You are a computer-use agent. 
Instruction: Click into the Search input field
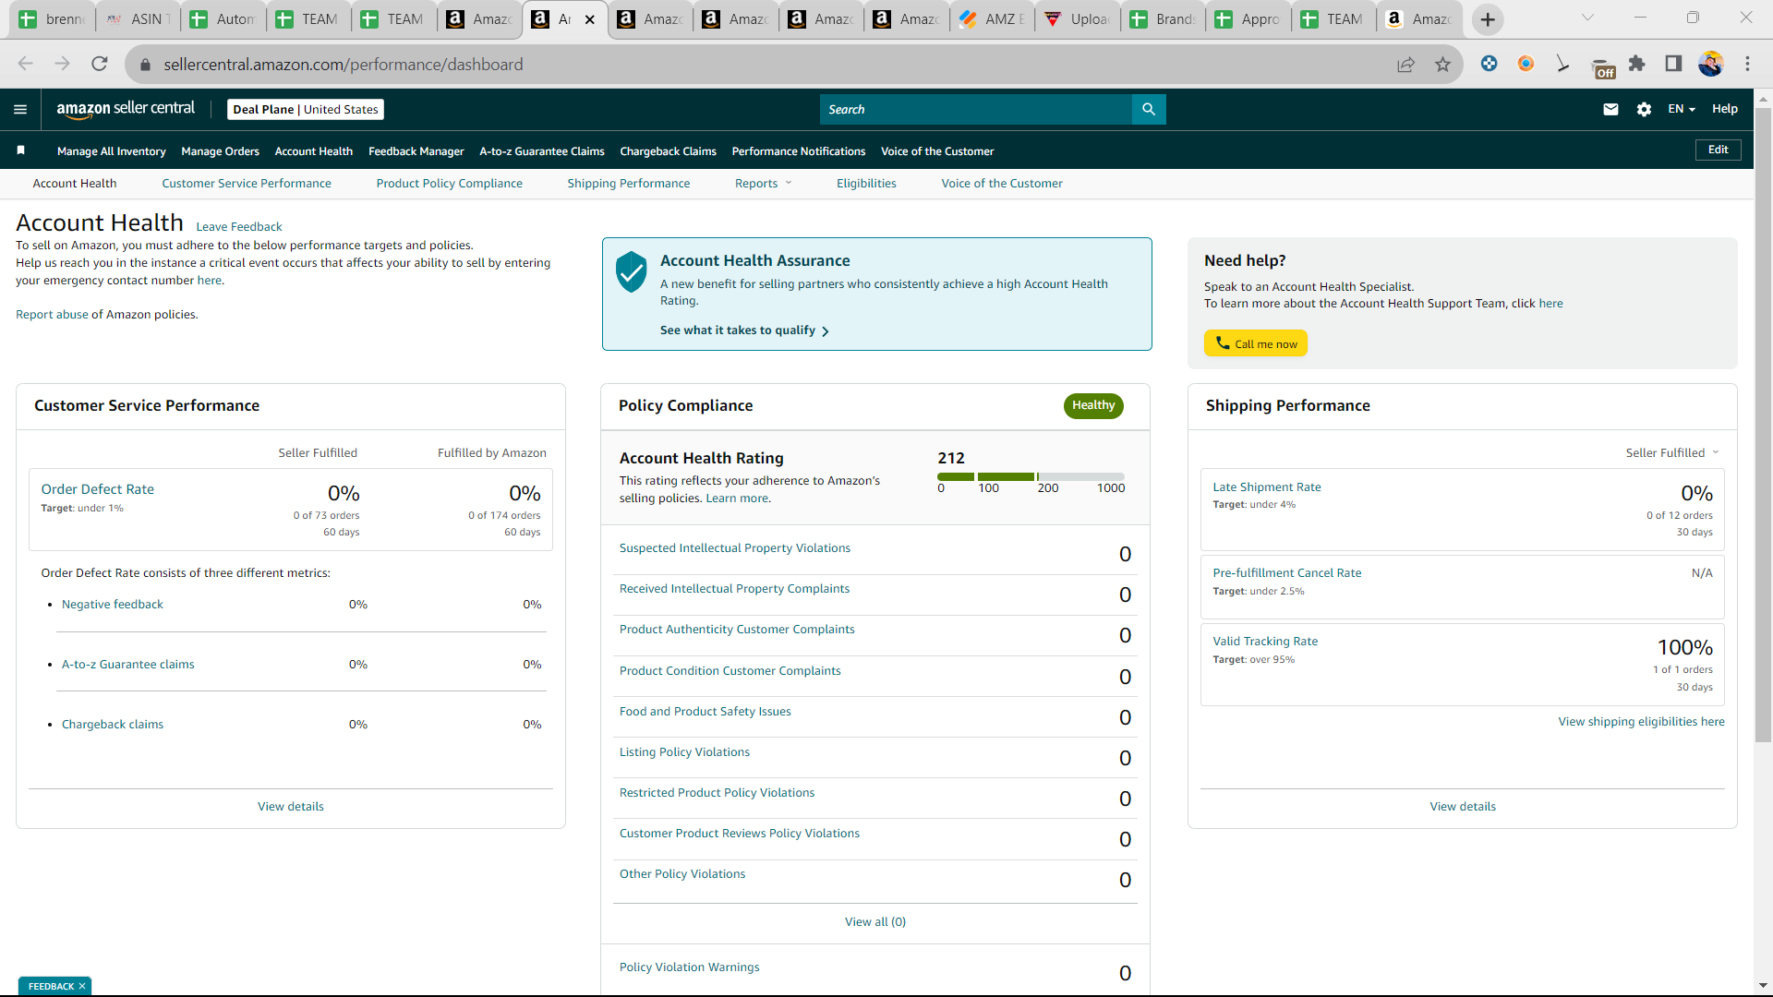click(976, 109)
